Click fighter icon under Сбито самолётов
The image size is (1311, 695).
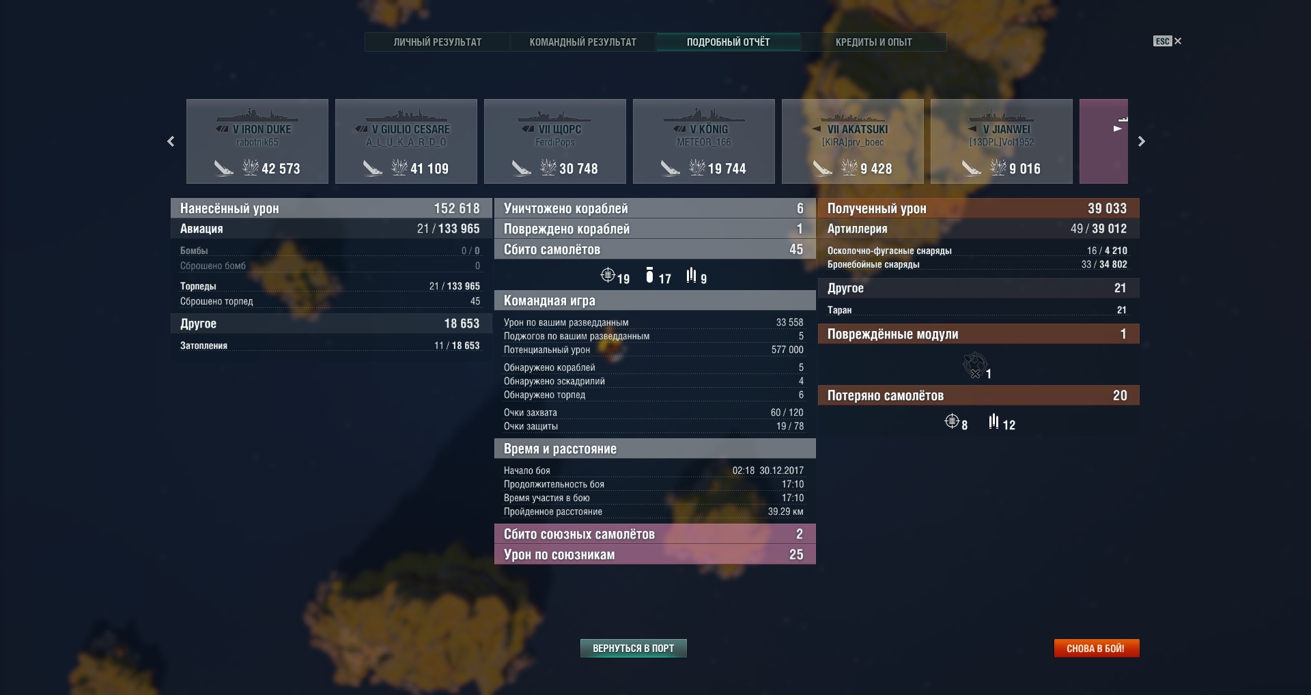[608, 275]
